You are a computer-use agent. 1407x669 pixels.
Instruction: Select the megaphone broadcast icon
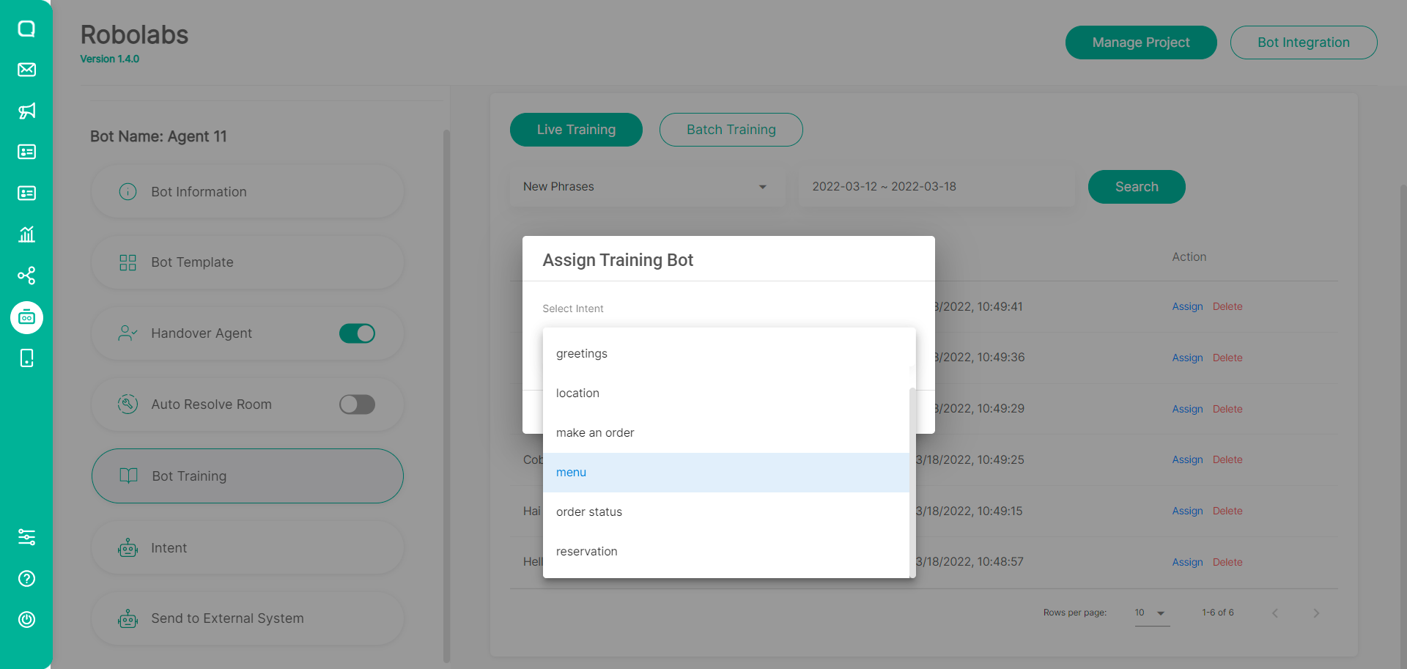26,111
